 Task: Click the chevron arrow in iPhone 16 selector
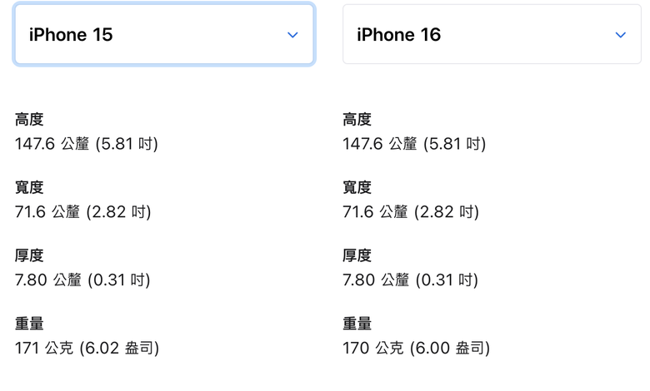620,35
